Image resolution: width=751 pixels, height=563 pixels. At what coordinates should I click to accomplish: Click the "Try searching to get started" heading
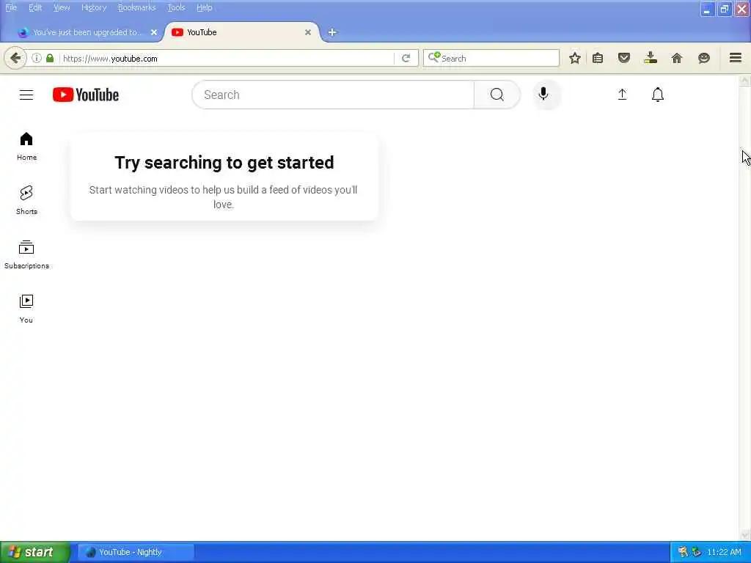pyautogui.click(x=224, y=163)
